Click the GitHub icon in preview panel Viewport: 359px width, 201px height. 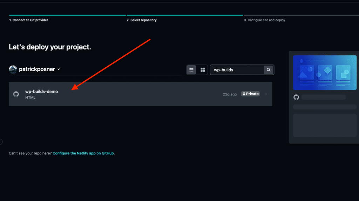pos(296,97)
